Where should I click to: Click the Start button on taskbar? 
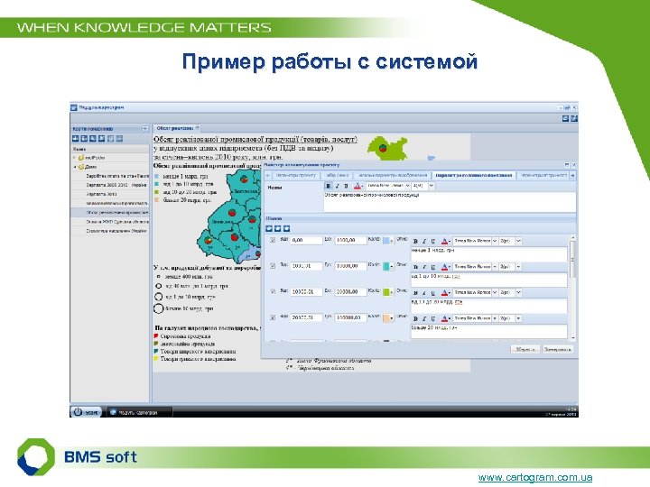coord(86,412)
